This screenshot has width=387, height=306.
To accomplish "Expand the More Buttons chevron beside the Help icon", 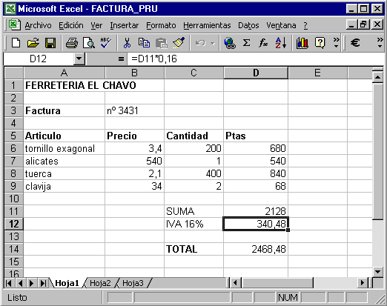I will [336, 42].
